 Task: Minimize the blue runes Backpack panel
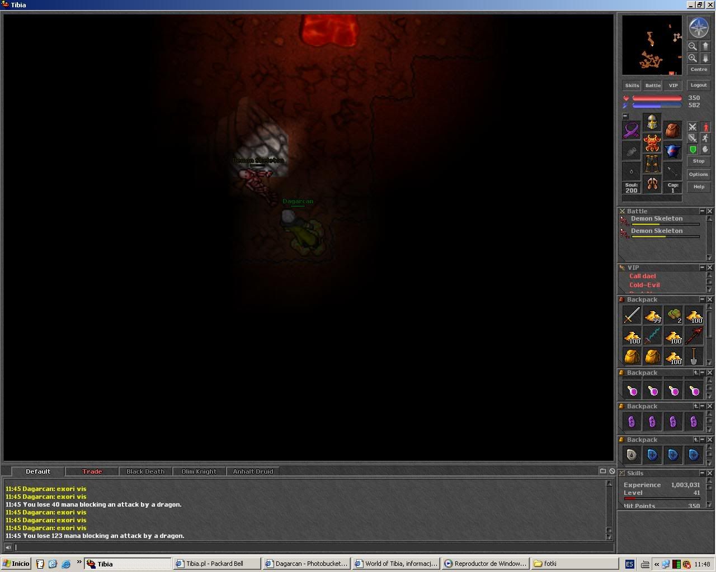[703, 440]
